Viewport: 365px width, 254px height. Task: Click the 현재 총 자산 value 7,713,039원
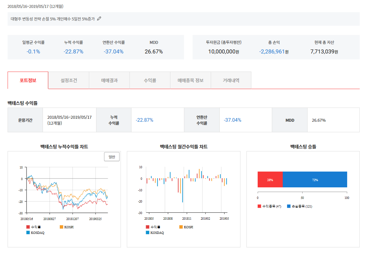coord(324,51)
